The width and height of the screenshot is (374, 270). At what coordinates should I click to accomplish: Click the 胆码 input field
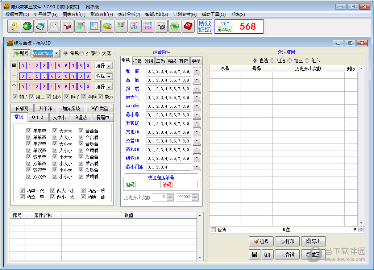(x=148, y=184)
